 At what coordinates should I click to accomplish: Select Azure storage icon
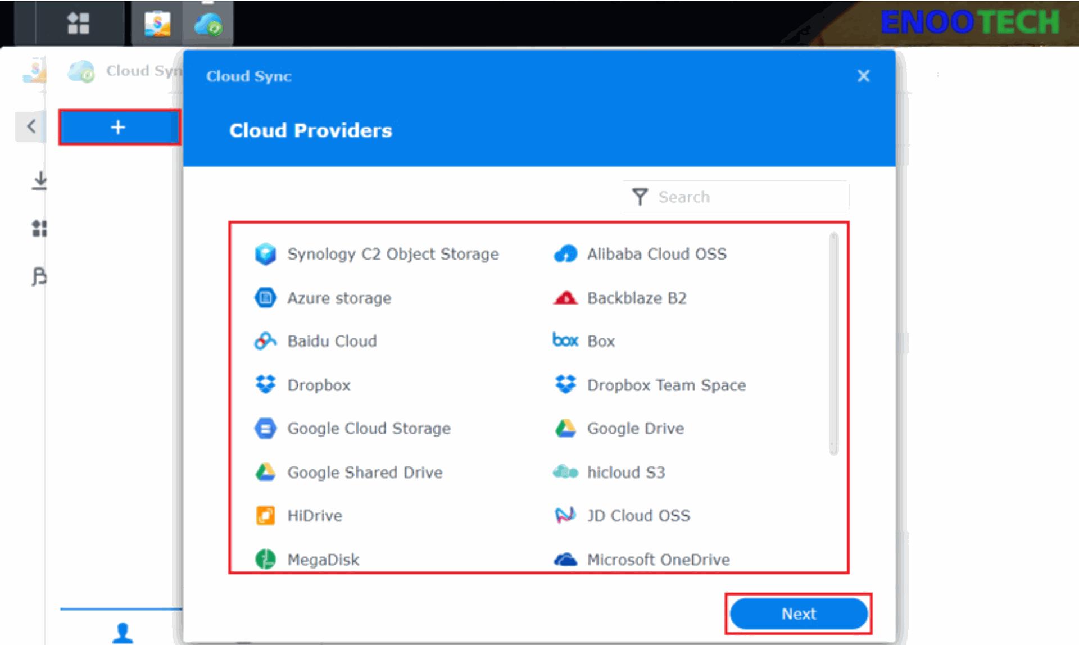click(265, 298)
